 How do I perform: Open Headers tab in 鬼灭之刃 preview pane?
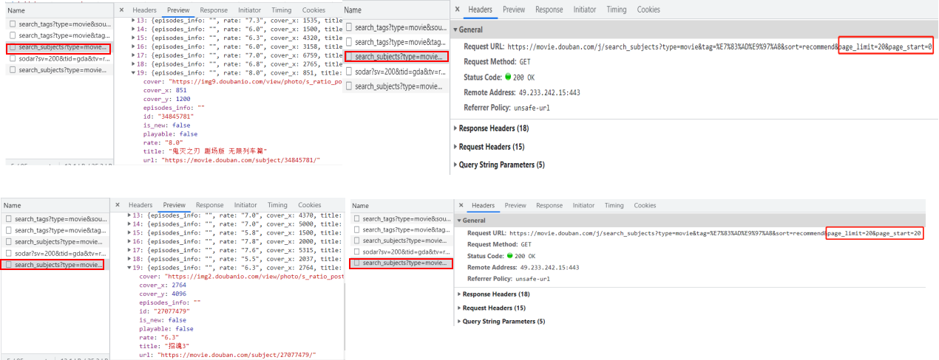tap(144, 10)
